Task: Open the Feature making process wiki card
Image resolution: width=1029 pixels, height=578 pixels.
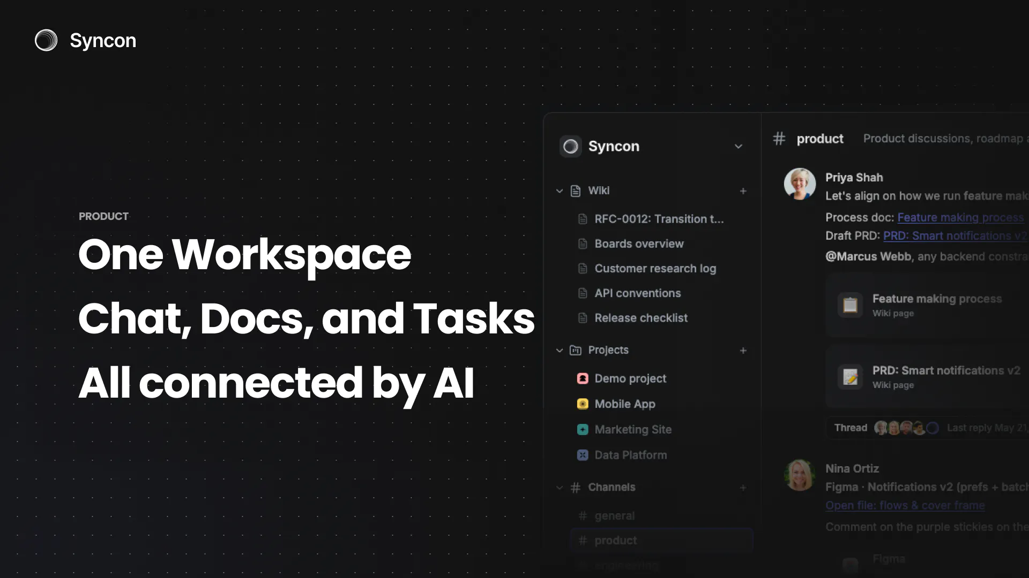Action: [x=927, y=305]
